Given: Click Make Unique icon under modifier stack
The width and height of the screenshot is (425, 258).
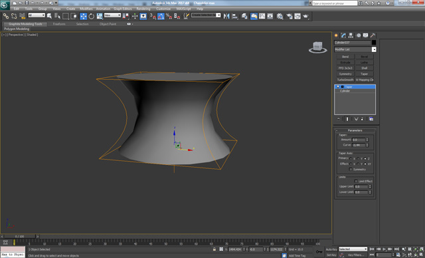Looking at the screenshot, I should point(356,119).
